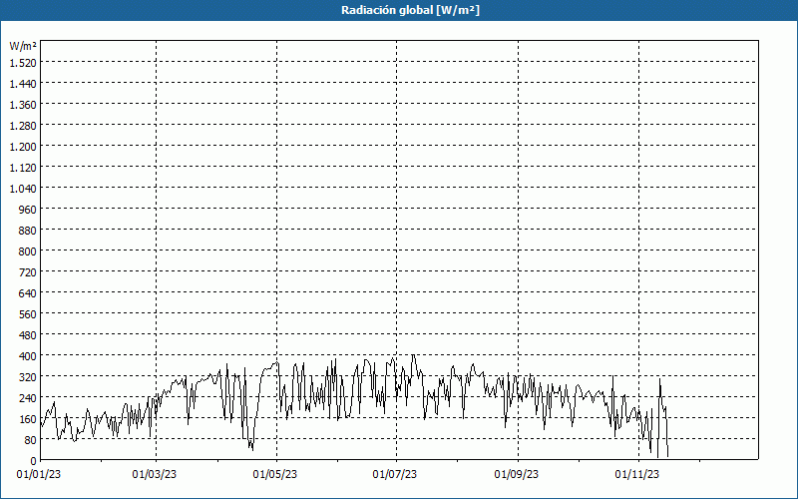Select the 1.440 y-axis value

[23, 84]
